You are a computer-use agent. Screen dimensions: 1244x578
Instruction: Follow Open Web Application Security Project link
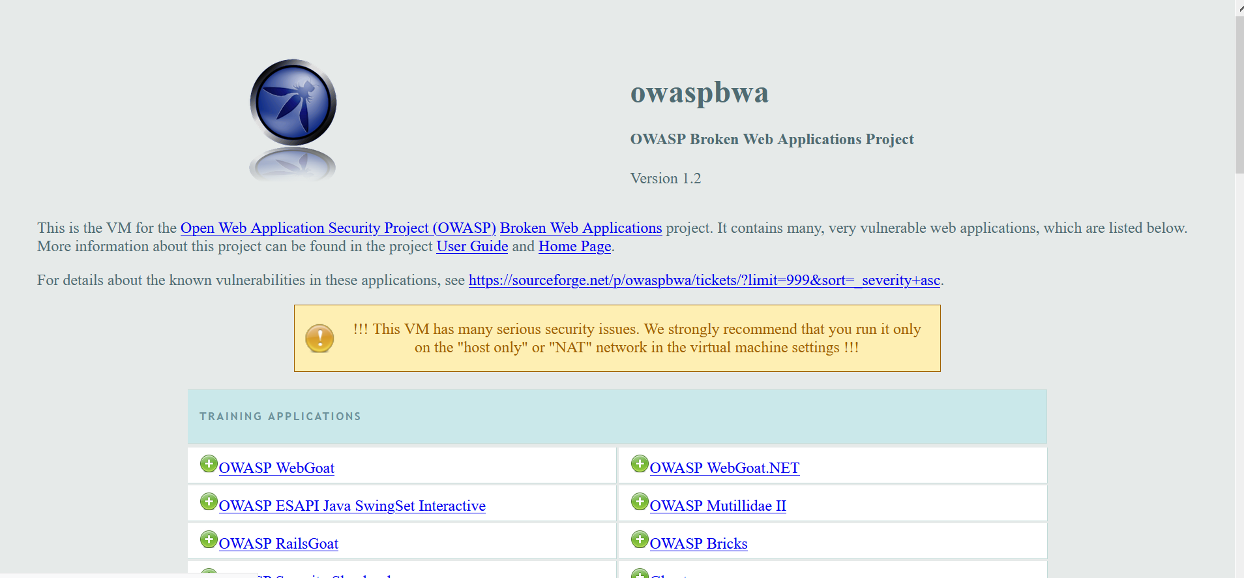(338, 228)
